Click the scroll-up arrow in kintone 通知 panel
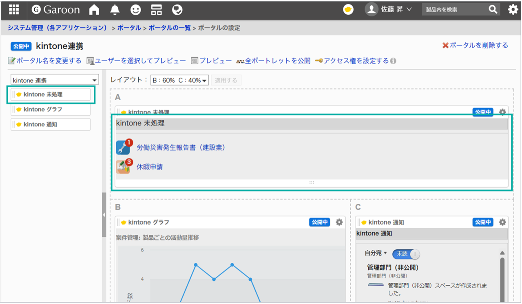This screenshot has width=522, height=304. click(502, 253)
